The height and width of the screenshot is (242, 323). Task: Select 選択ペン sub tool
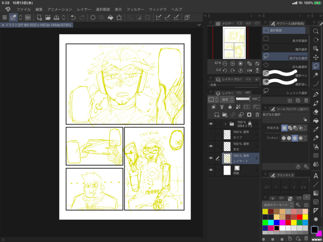pyautogui.click(x=285, y=74)
